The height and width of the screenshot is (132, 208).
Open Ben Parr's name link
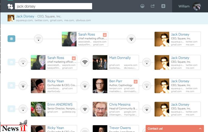[116, 81]
